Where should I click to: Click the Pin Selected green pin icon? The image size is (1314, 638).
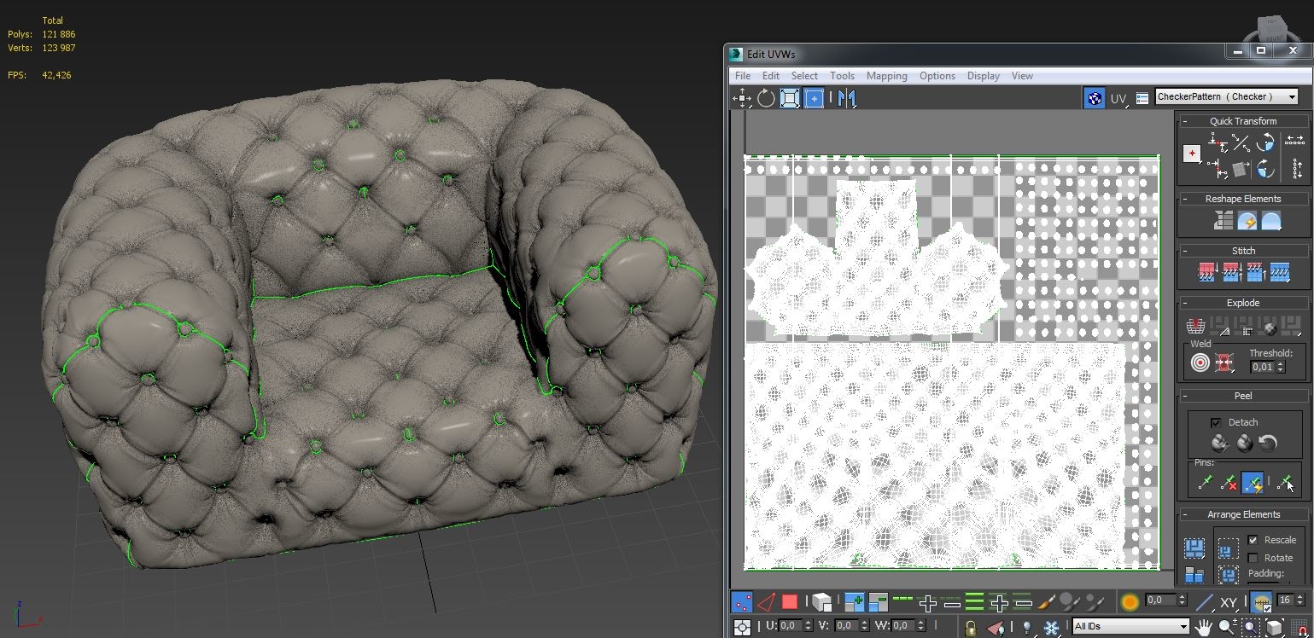point(1206,483)
